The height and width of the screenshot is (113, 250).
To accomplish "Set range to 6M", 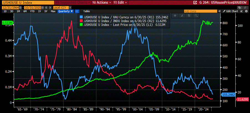I will [x=25, y=11].
